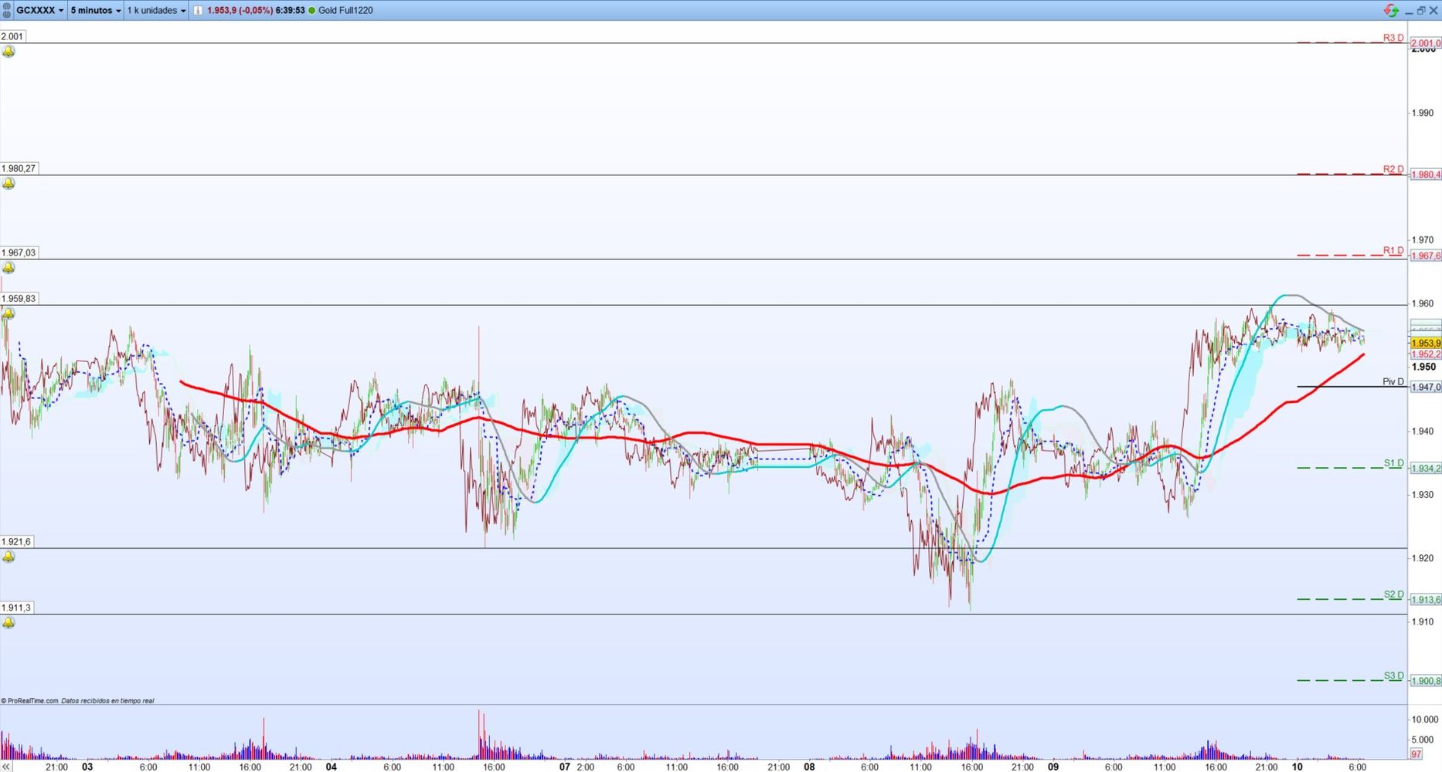Click the R2 D pivot label
This screenshot has height=772, width=1442.
1393,169
